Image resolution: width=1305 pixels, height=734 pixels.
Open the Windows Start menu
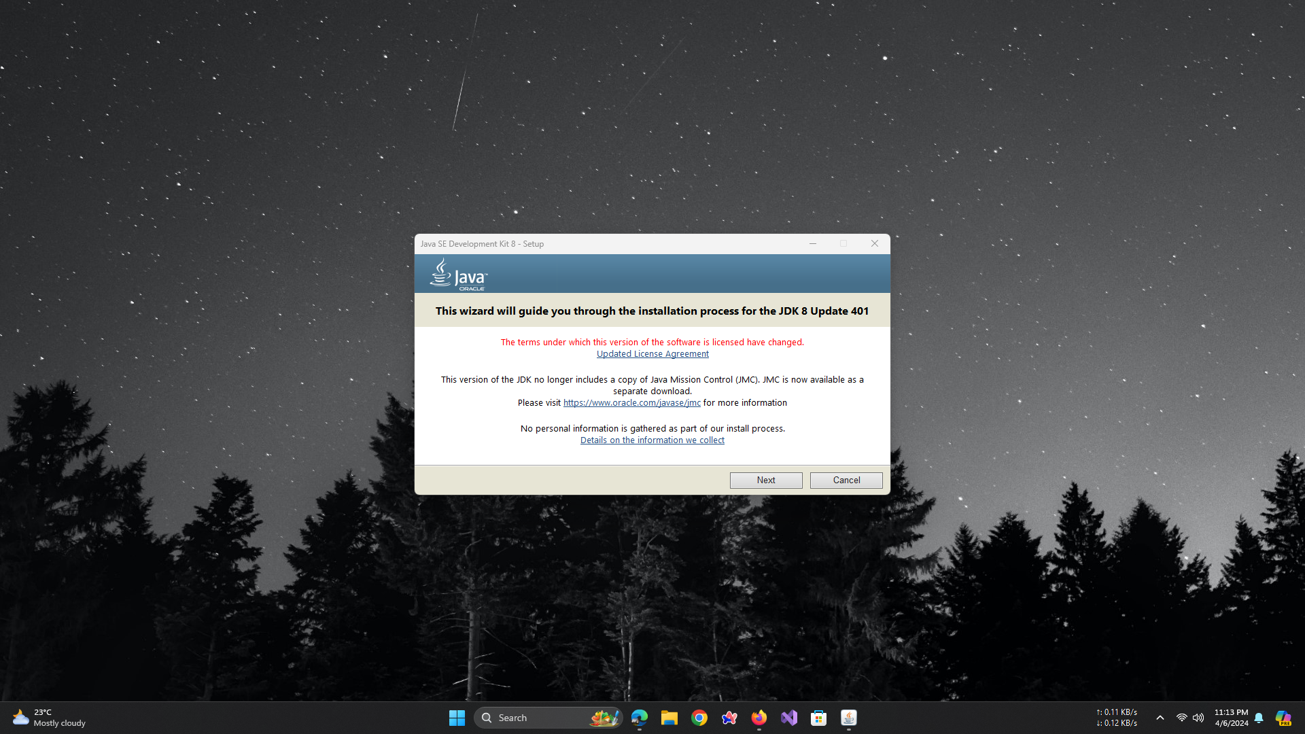[457, 718]
